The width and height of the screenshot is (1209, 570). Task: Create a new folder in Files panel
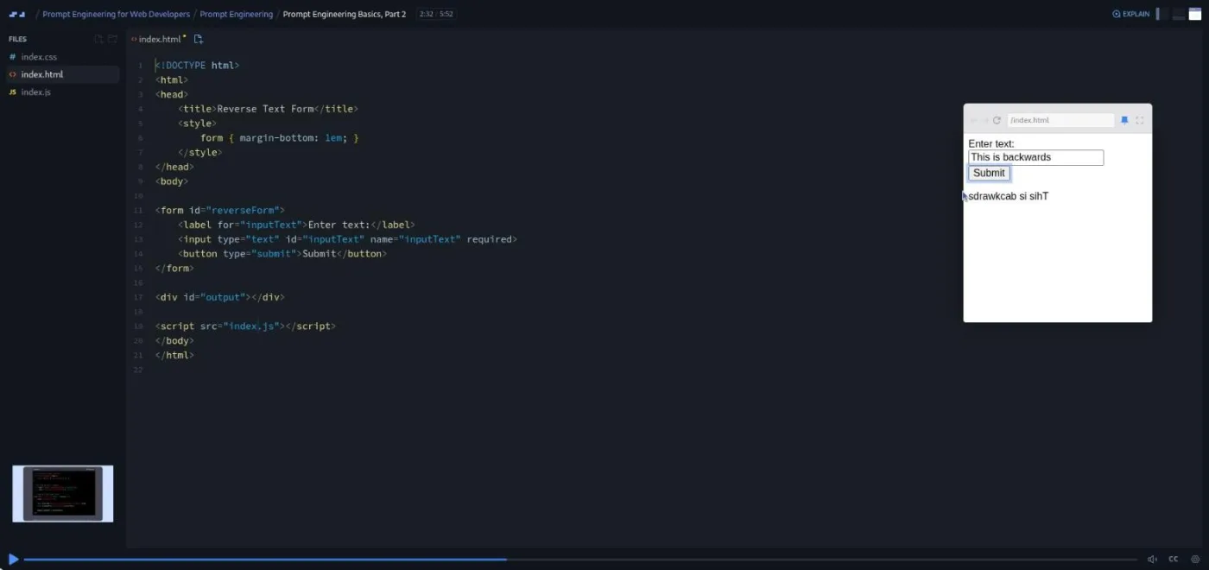(x=112, y=39)
